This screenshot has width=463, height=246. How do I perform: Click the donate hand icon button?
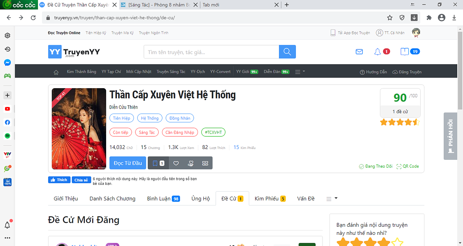[x=191, y=163]
